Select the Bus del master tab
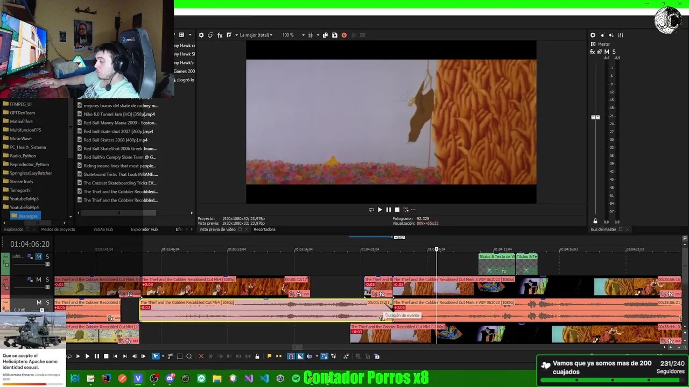Screen dimensions: 689x387 point(603,230)
